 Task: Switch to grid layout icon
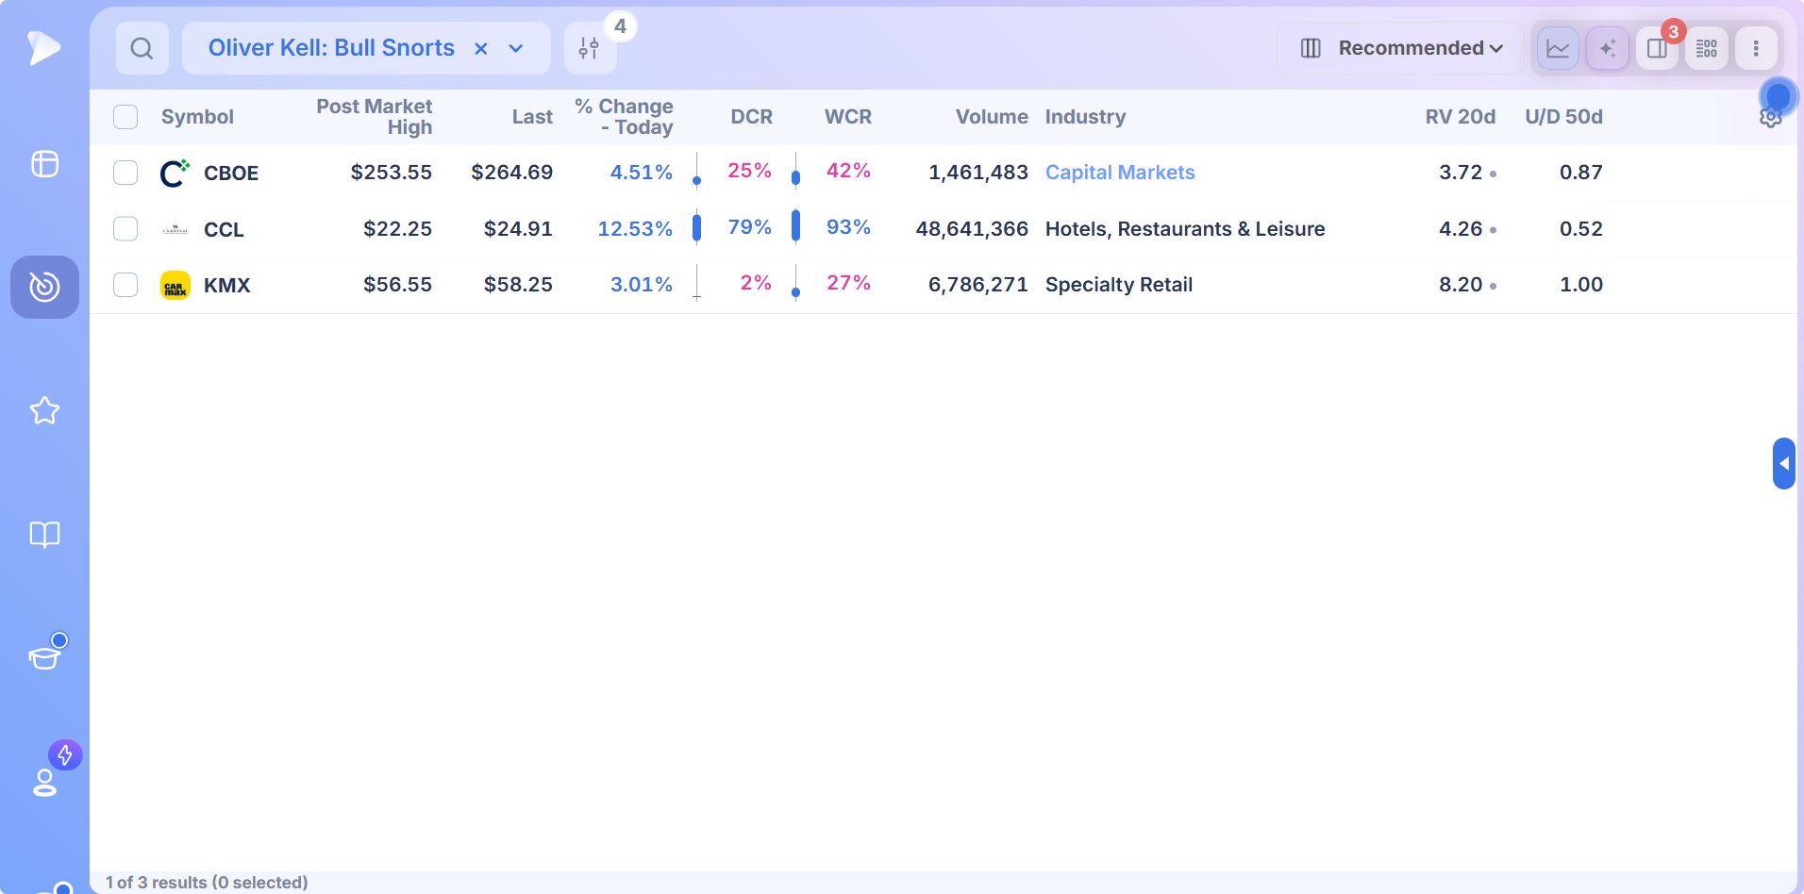pos(1707,48)
